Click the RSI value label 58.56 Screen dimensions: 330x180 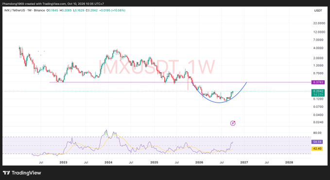(317, 142)
